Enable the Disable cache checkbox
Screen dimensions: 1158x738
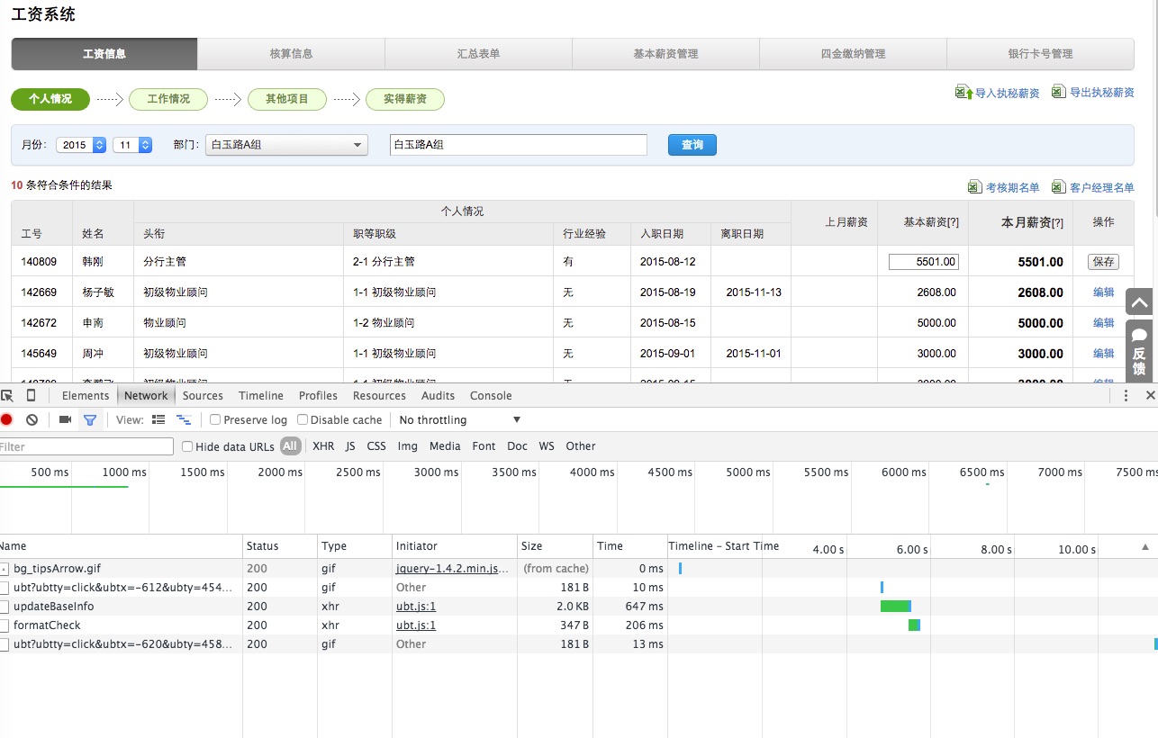[x=303, y=419]
